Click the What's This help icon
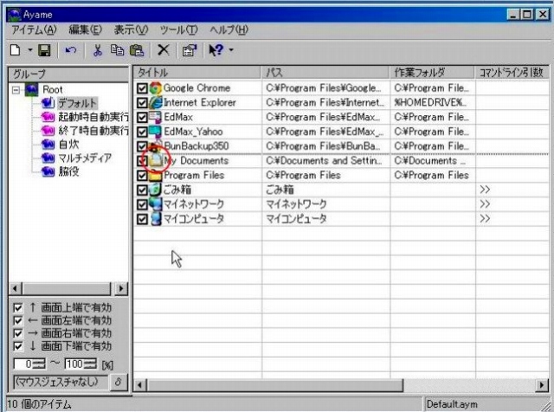The width and height of the screenshot is (554, 412). coord(216,50)
